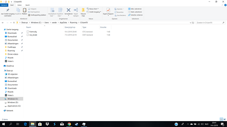Select the fivem.cfg file
This screenshot has width=227, height=127.
pyautogui.click(x=33, y=32)
